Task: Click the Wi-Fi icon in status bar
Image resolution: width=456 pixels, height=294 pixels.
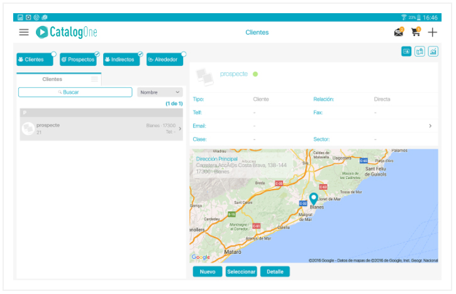Action: click(404, 18)
